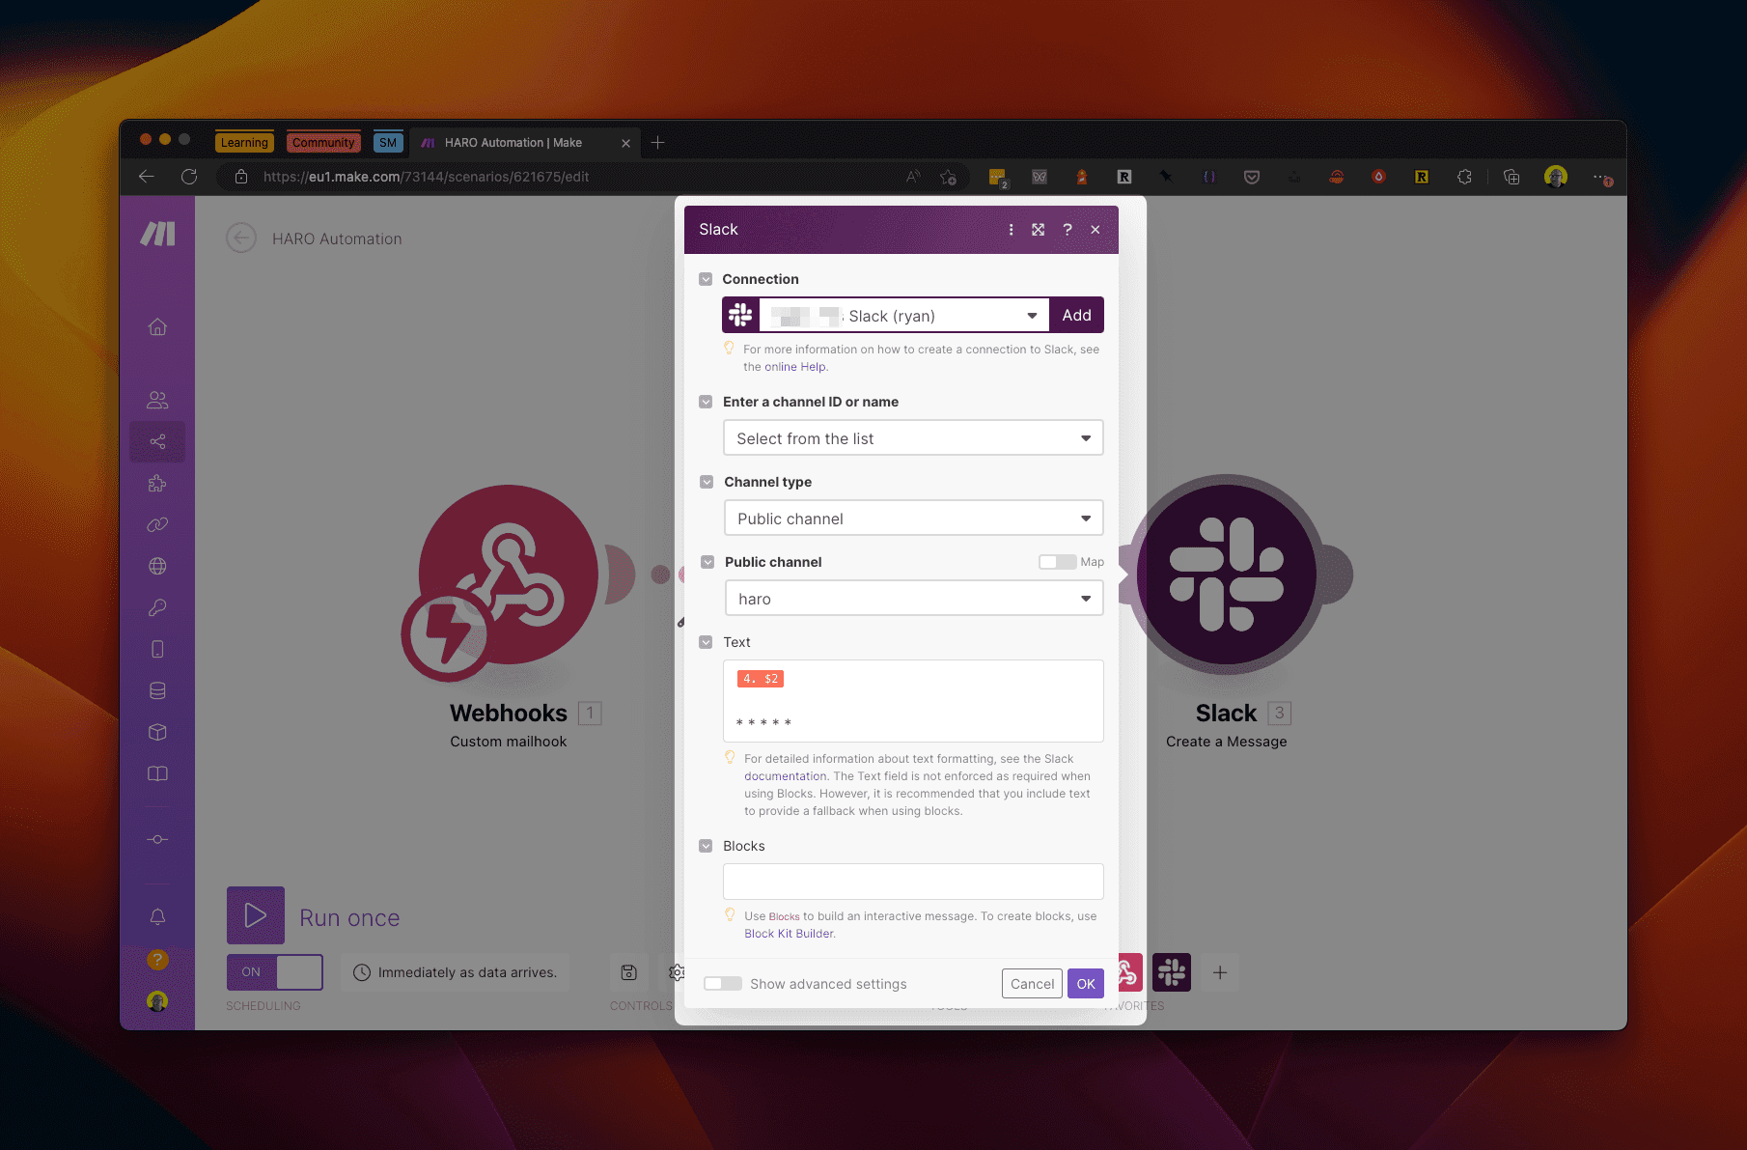
Task: Select the Community browser tab group
Action: (x=323, y=142)
